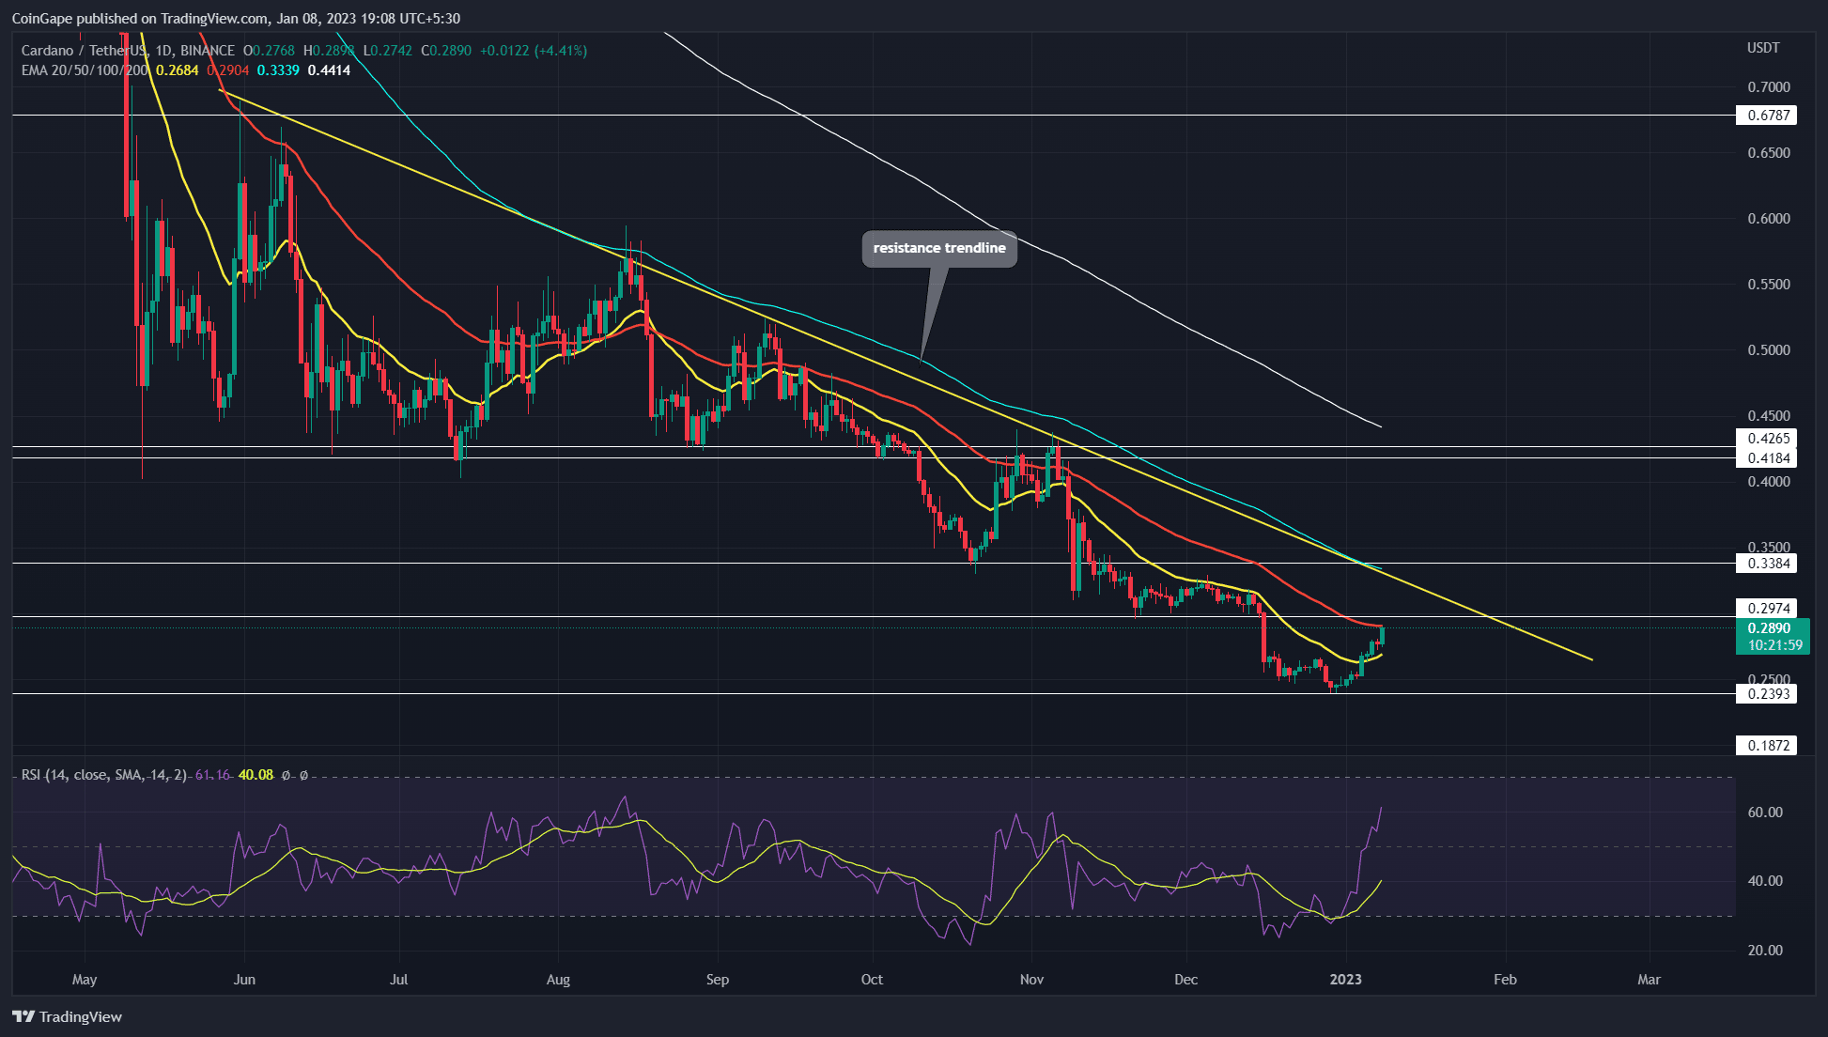Screen dimensions: 1828x1037
Task: Click the 0.2974 price level label
Action: pos(1767,608)
